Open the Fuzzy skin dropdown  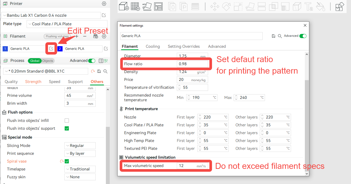click(x=80, y=177)
